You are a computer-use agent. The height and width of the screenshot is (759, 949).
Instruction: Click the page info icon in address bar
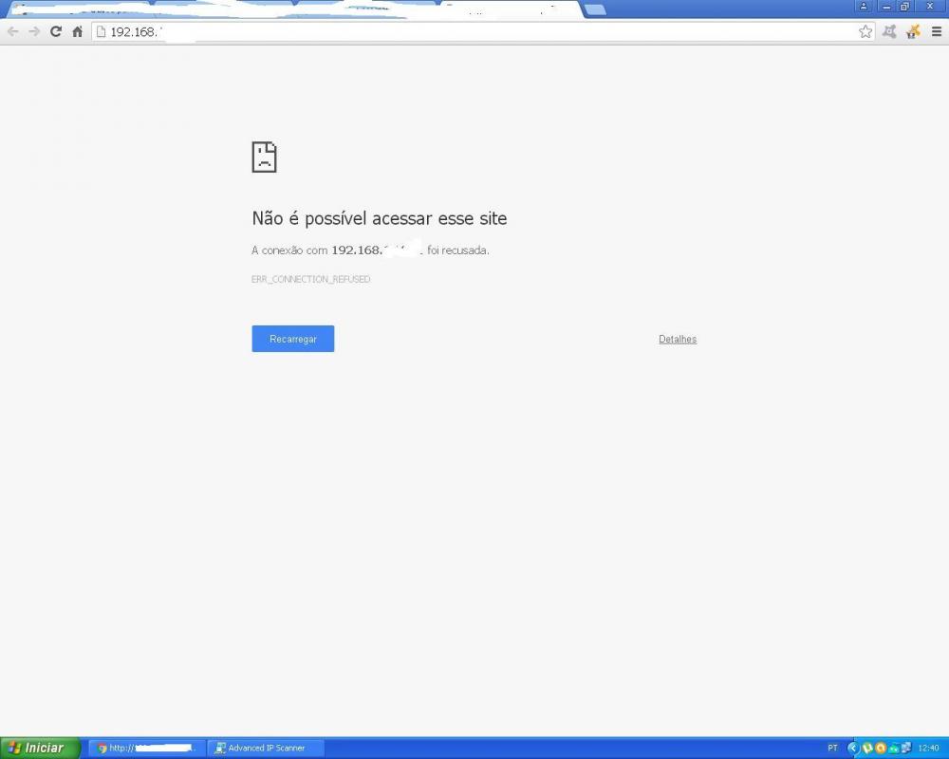(102, 31)
